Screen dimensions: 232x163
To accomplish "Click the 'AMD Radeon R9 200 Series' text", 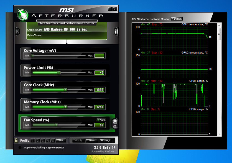I will tap(65, 29).
